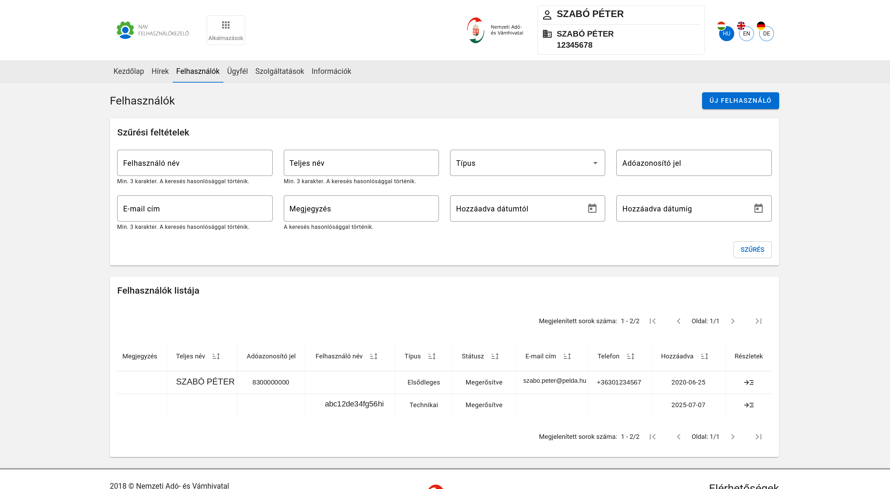Click tax ID 8300000000 cell

tap(271, 382)
